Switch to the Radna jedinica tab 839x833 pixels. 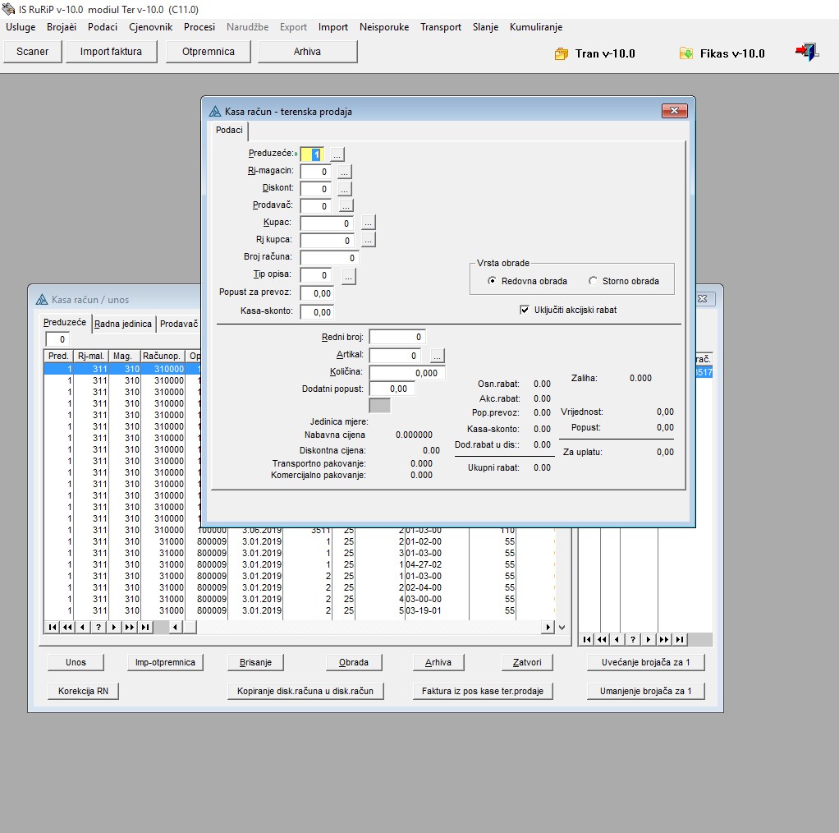click(x=123, y=324)
